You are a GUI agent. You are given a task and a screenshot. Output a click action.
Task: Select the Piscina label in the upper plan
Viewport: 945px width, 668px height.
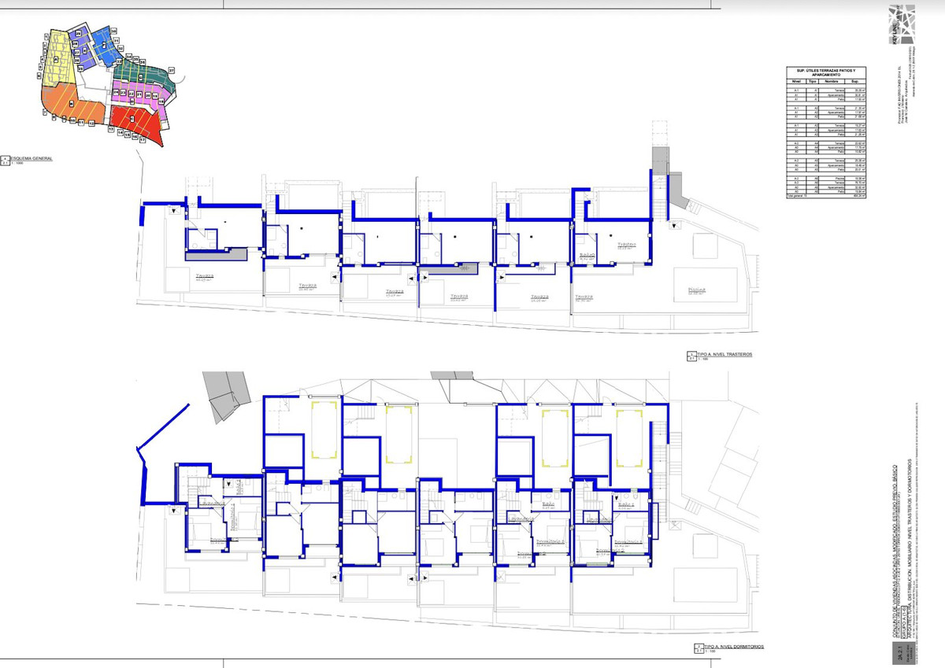pyautogui.click(x=696, y=290)
